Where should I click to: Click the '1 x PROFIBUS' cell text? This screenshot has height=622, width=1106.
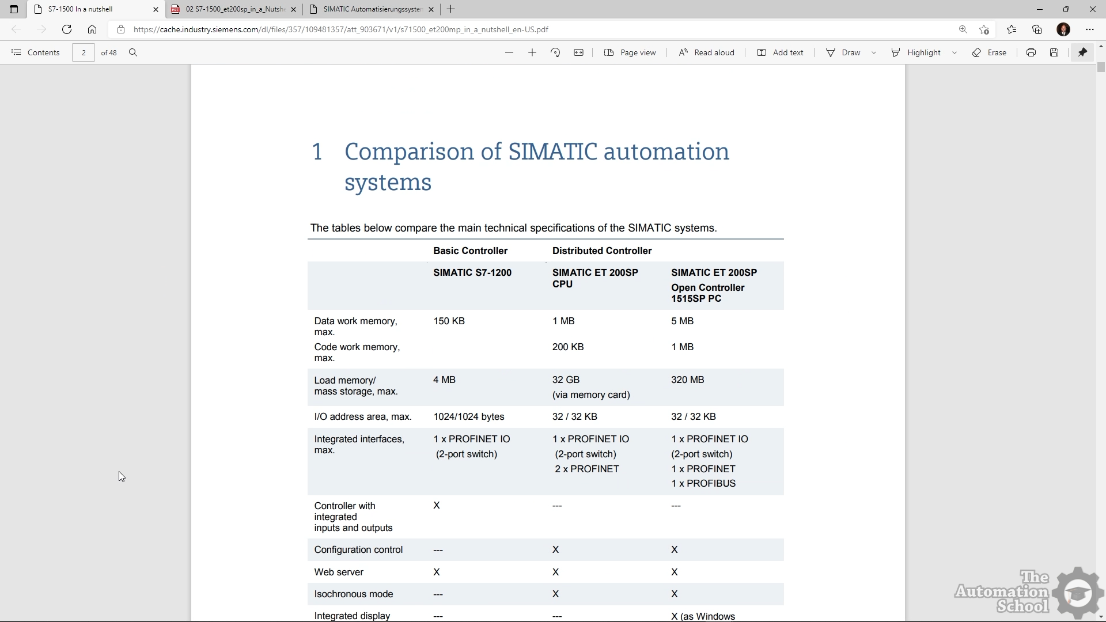point(703,483)
